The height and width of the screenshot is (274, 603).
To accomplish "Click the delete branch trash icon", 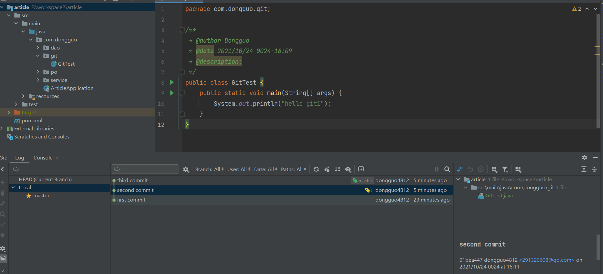I will pyautogui.click(x=3, y=193).
